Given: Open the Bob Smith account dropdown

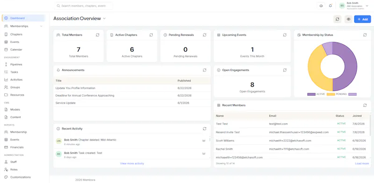Looking at the screenshot, I should [x=367, y=6].
